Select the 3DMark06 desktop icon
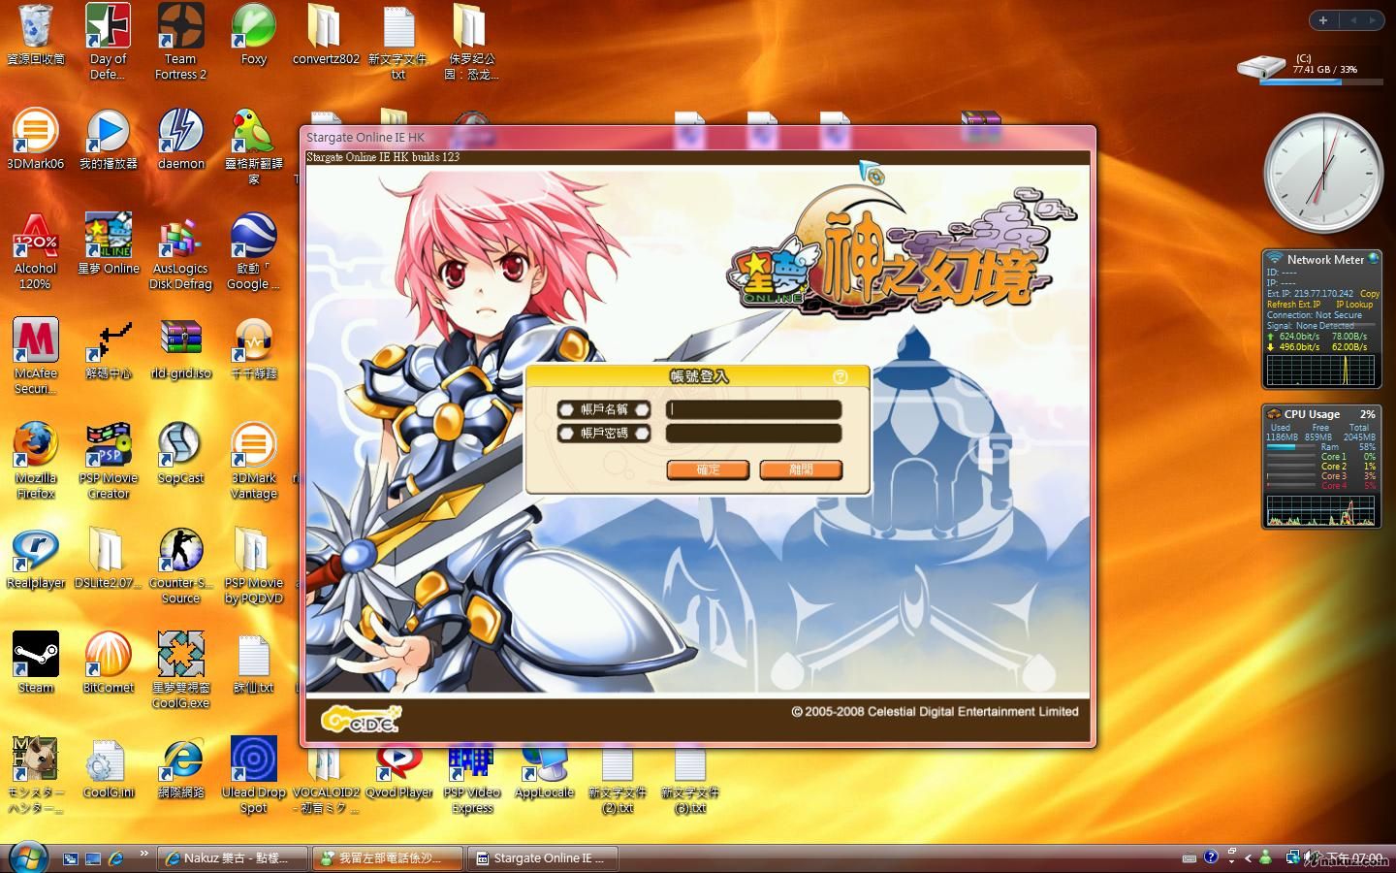1396x873 pixels. click(36, 132)
